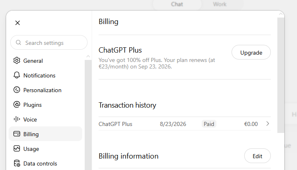
Task: Click the Search settings field
Action: [49, 42]
